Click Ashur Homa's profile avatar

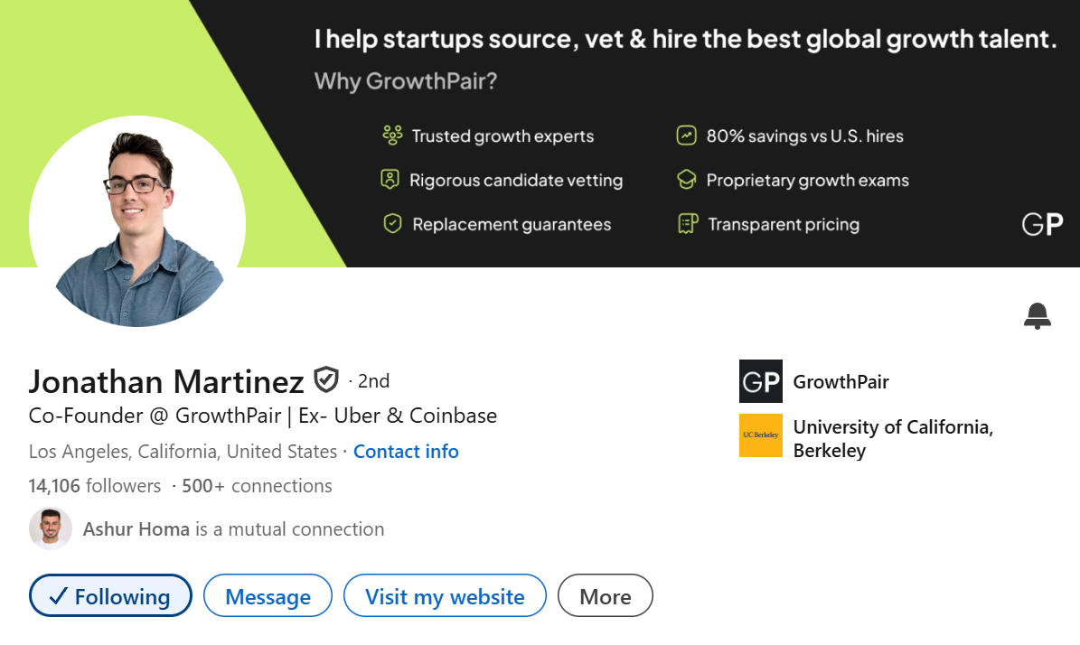50,528
